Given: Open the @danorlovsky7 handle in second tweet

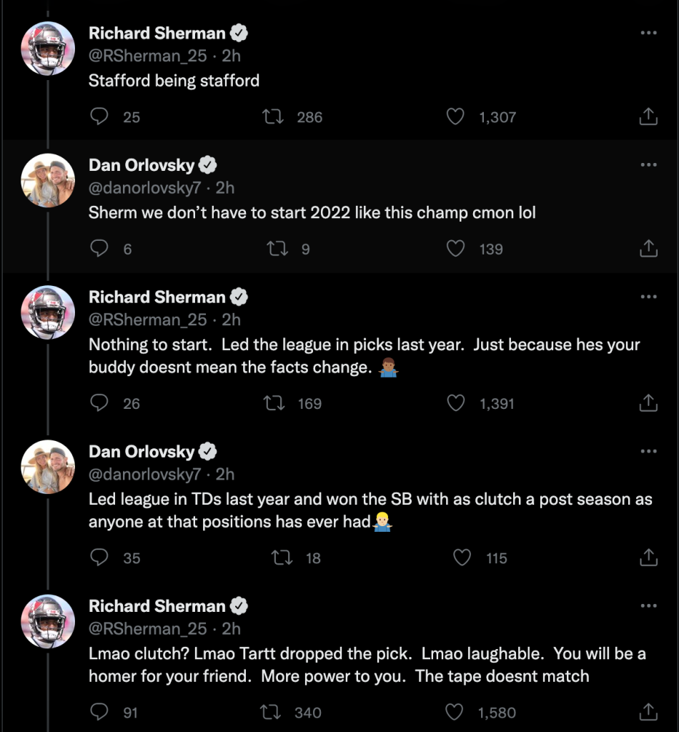Looking at the screenshot, I should [144, 188].
